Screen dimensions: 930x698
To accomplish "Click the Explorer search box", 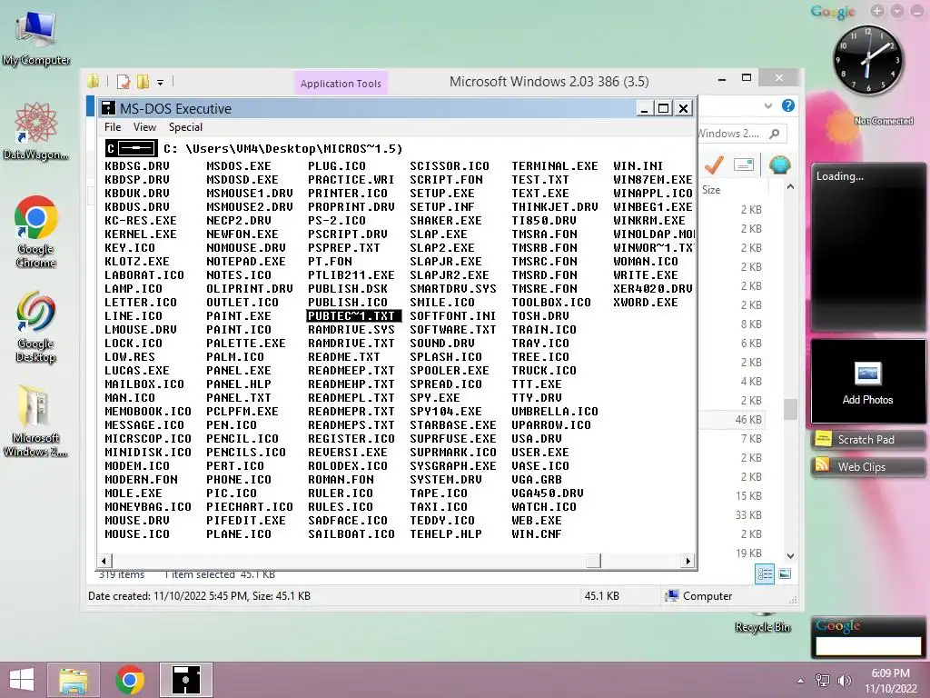I will coord(741,135).
